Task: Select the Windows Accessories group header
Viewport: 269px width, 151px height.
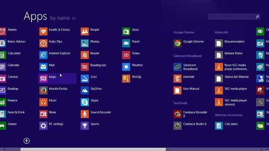Action: click(229, 115)
